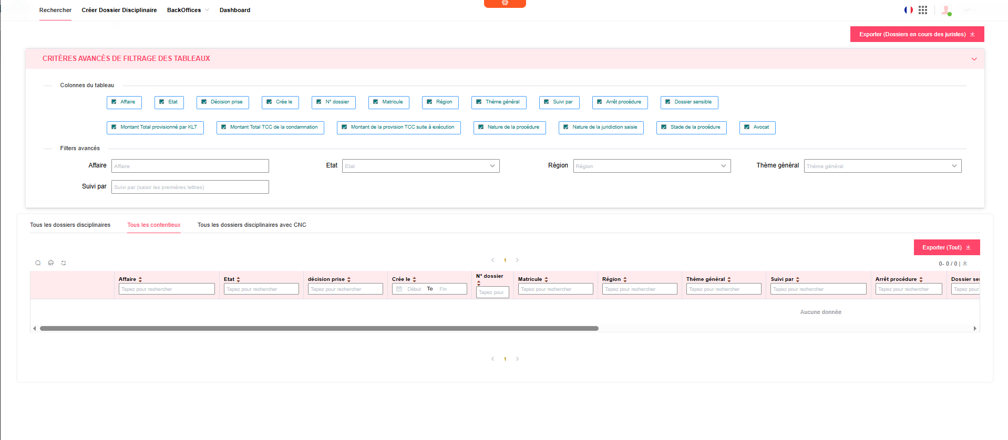Open calendar in Crée le date filter

point(399,289)
